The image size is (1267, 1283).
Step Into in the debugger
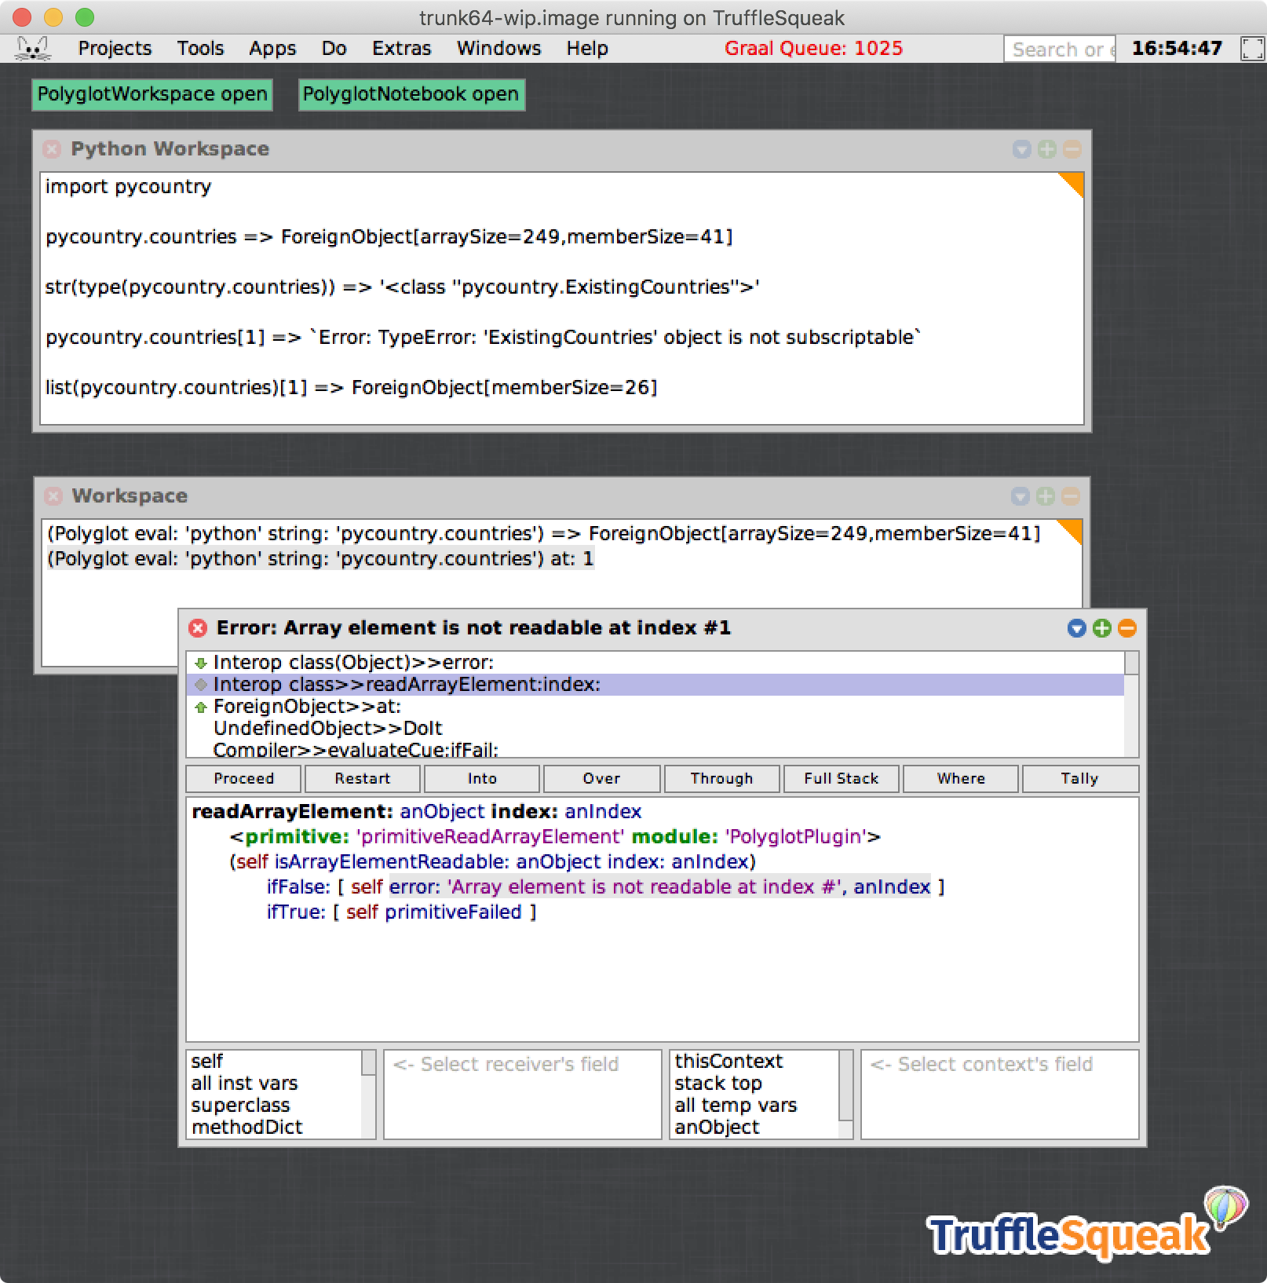pyautogui.click(x=482, y=779)
